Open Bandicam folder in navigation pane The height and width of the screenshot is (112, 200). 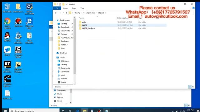[64, 41]
